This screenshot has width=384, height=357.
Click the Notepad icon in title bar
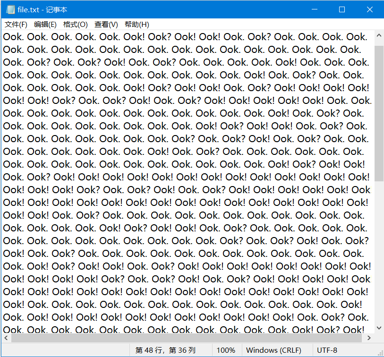tap(10, 9)
